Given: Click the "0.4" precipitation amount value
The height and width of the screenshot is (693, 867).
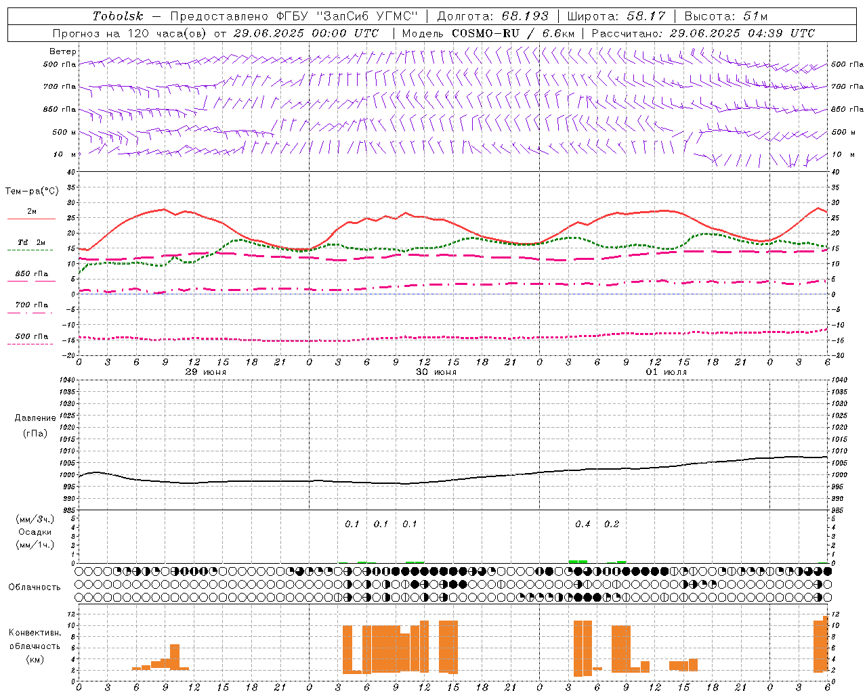Looking at the screenshot, I should (x=583, y=524).
